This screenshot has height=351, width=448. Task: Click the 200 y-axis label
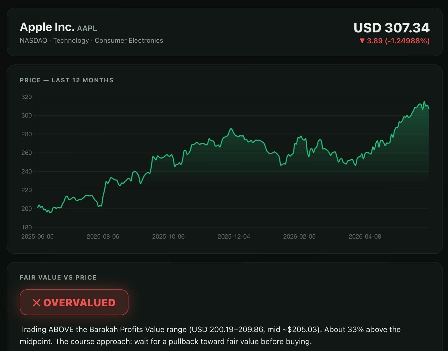click(x=27, y=209)
